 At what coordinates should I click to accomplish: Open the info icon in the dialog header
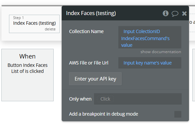tap(166, 13)
